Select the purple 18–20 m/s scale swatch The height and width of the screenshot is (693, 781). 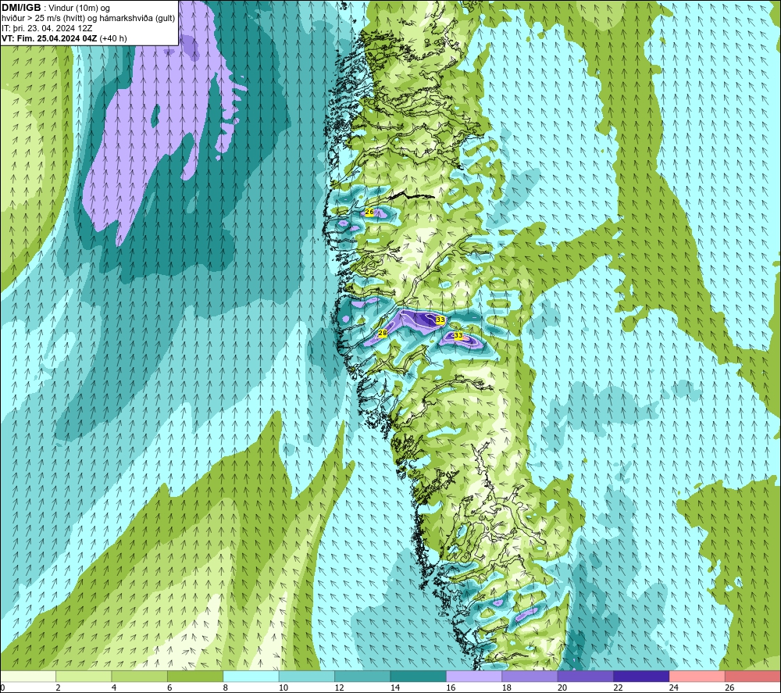point(530,676)
